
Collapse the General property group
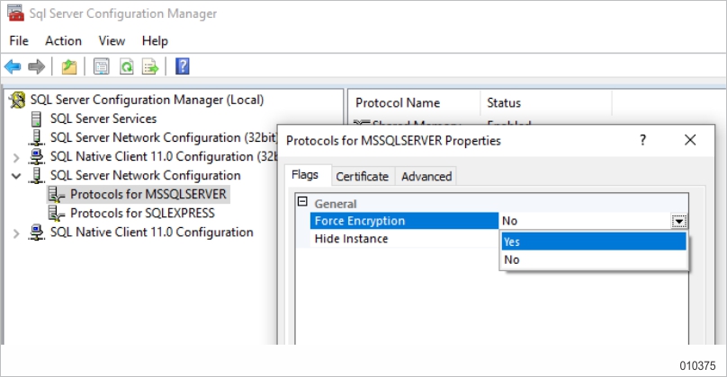point(302,202)
